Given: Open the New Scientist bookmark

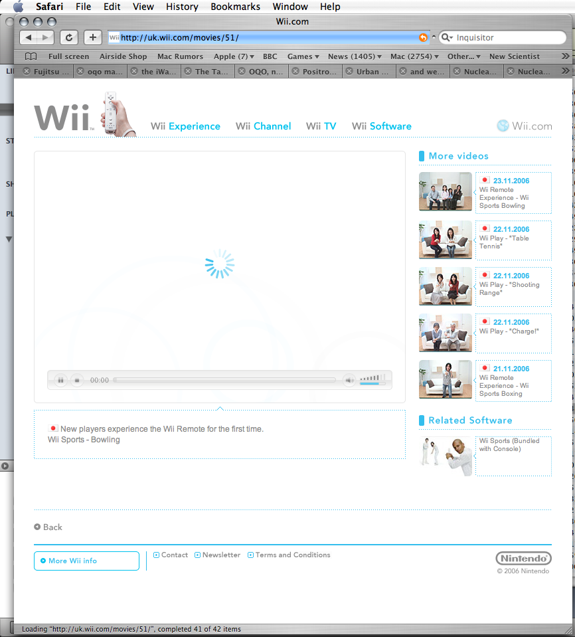Looking at the screenshot, I should [515, 56].
